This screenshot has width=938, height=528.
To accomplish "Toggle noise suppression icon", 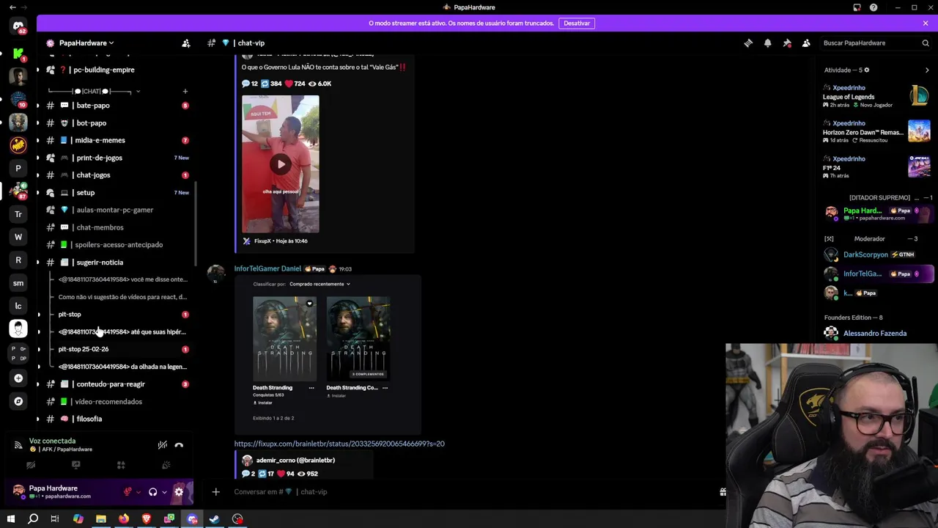I will pos(162,445).
